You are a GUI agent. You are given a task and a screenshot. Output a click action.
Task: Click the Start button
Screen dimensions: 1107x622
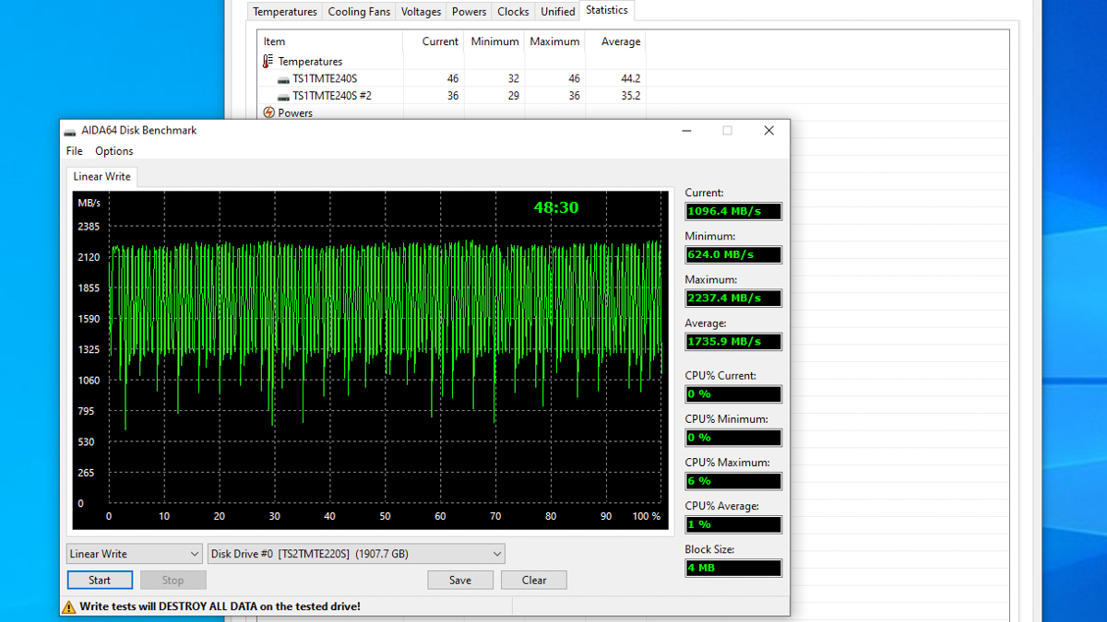coord(100,581)
